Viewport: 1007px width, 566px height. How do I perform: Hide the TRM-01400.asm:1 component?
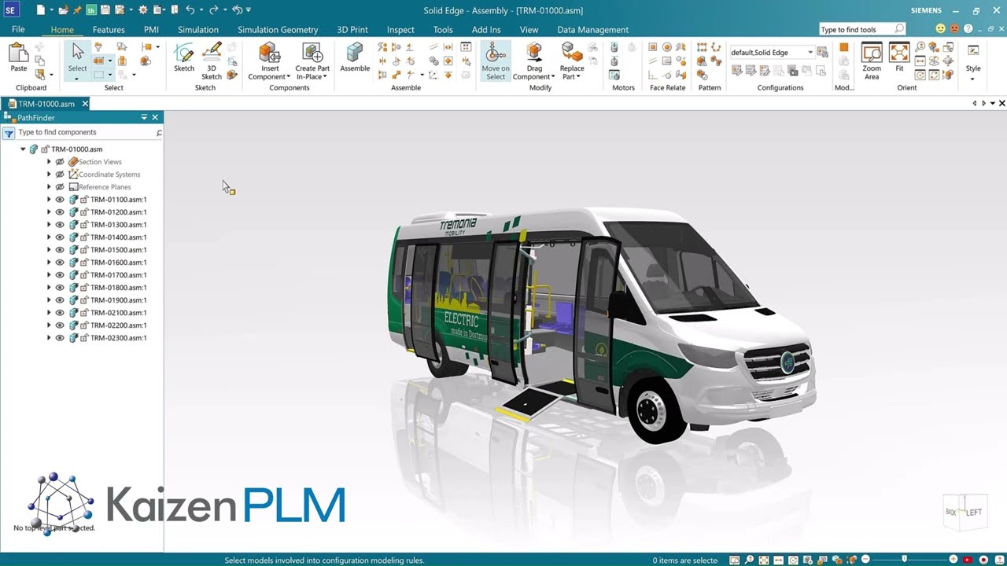(x=60, y=237)
